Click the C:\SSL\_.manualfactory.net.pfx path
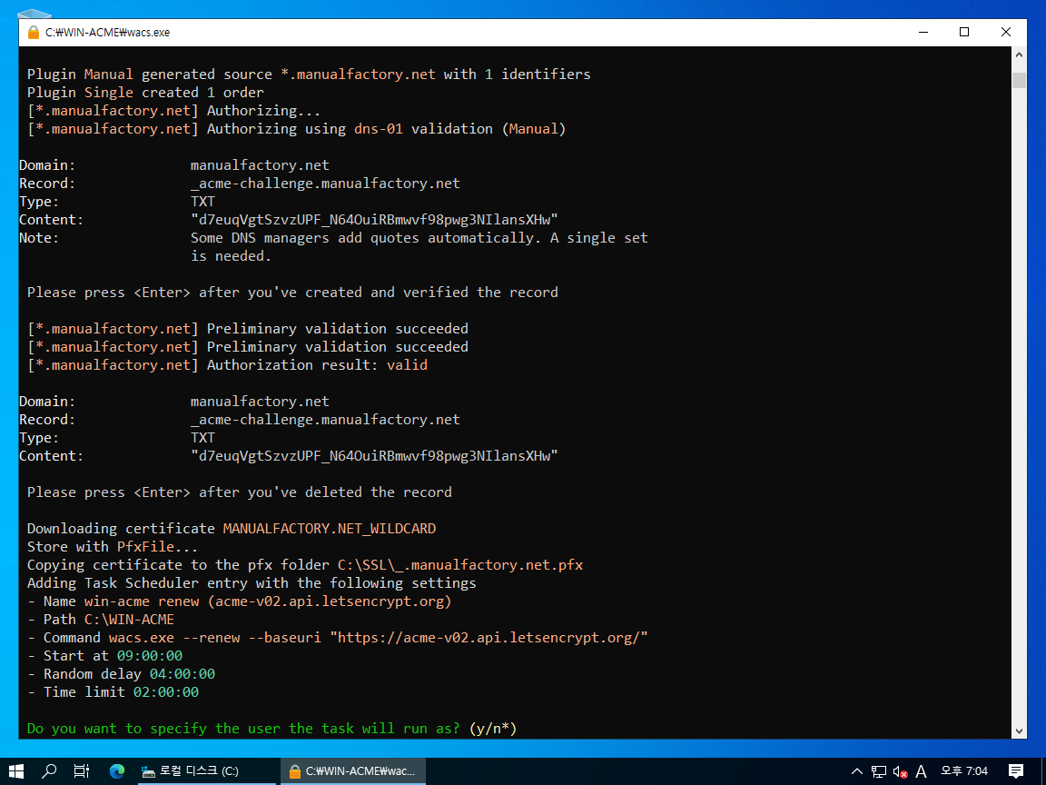 459,565
